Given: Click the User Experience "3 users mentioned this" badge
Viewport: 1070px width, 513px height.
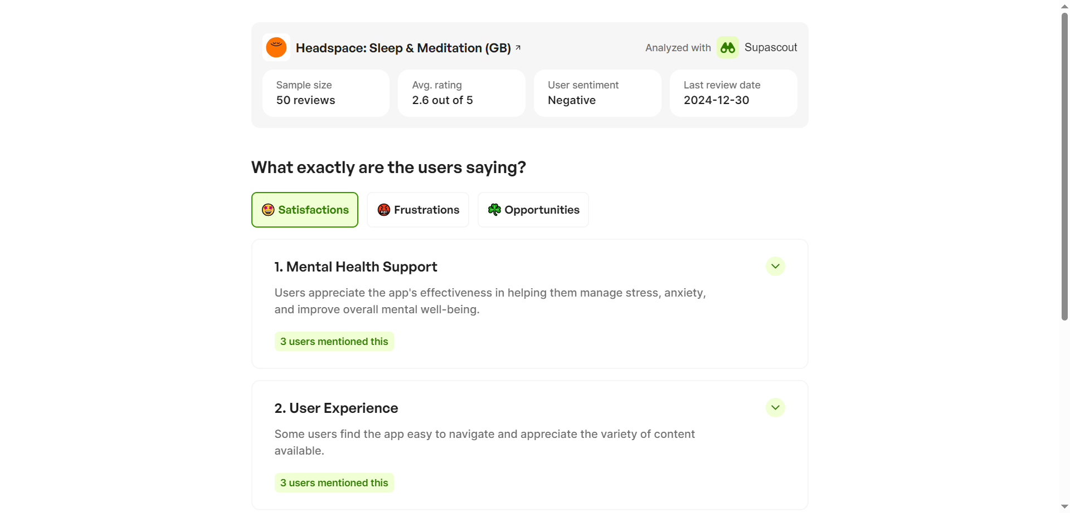Looking at the screenshot, I should [x=334, y=483].
